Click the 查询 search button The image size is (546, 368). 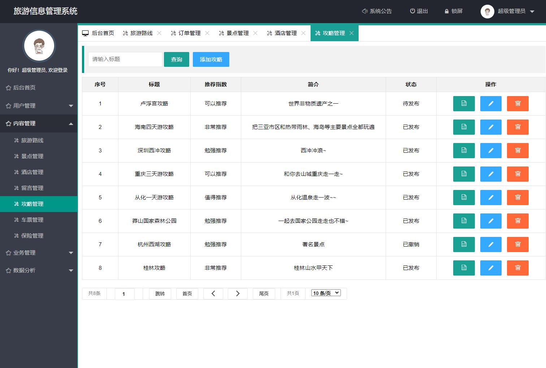pyautogui.click(x=177, y=59)
